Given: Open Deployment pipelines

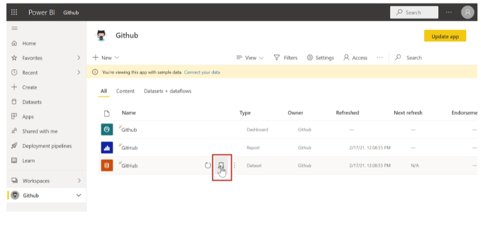Looking at the screenshot, I should [x=47, y=146].
